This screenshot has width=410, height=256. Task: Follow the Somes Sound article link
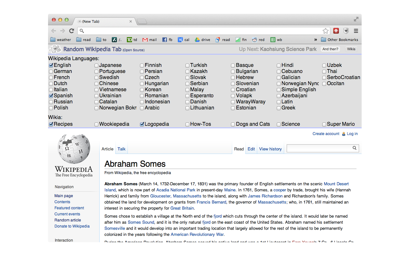click(x=141, y=222)
